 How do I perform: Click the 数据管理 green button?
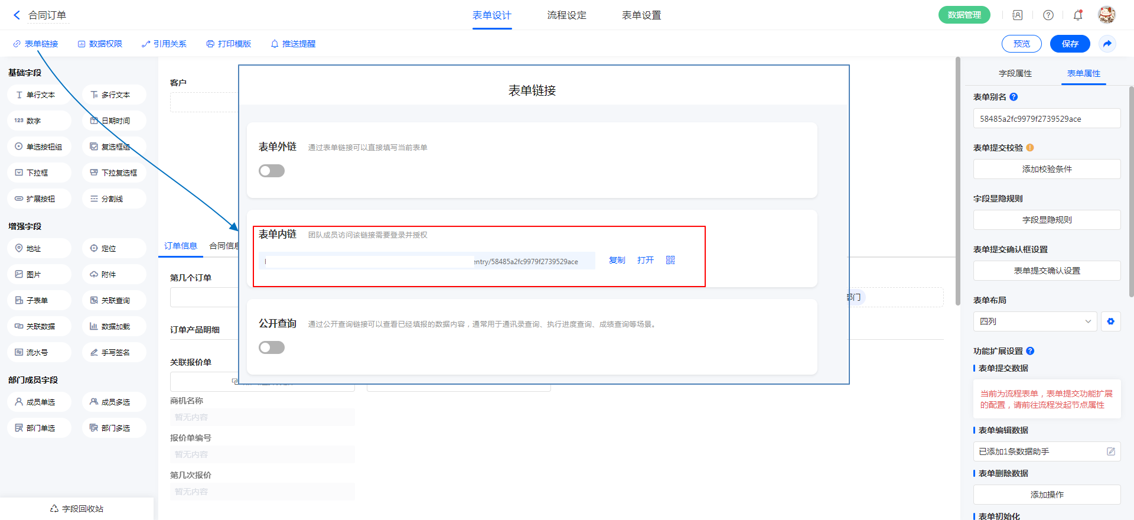[x=964, y=15]
